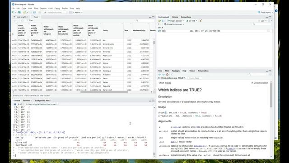Image resolution: width=289 pixels, height=163 pixels.
Task: Click the logical link in Arguments
Action: pos(177,127)
